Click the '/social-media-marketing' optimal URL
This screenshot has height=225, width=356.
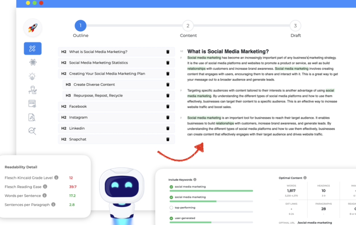click(315, 223)
